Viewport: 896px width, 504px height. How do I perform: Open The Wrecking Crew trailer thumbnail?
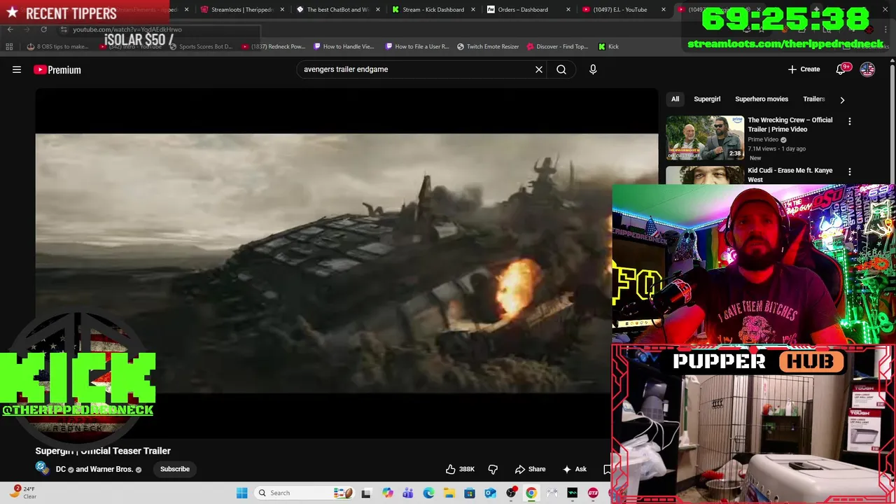(x=705, y=137)
